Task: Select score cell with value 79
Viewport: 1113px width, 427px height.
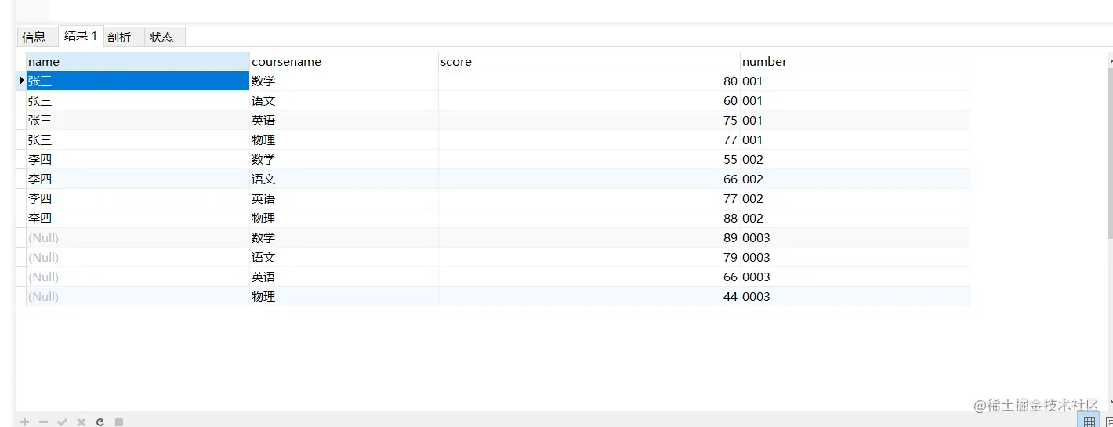Action: [x=589, y=257]
